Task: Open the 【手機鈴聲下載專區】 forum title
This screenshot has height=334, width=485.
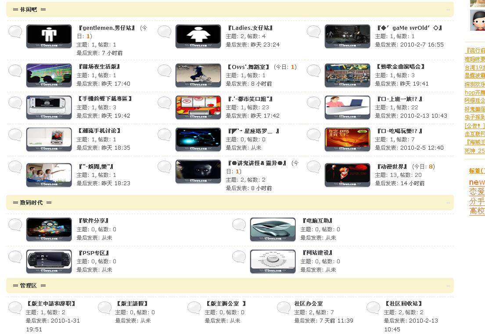Action: pos(105,99)
